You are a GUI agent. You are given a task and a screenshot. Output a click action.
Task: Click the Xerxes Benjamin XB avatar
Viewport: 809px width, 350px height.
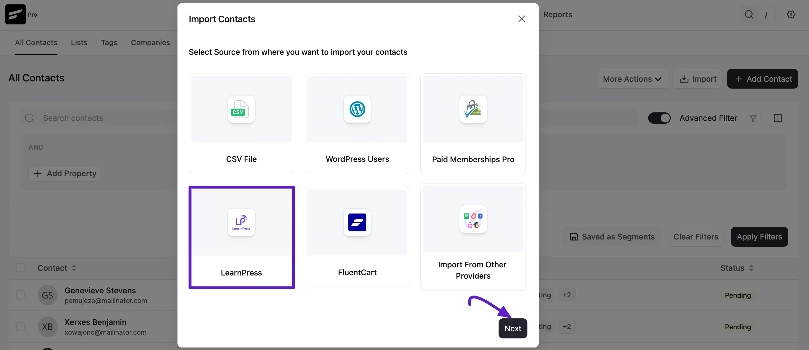tap(47, 327)
